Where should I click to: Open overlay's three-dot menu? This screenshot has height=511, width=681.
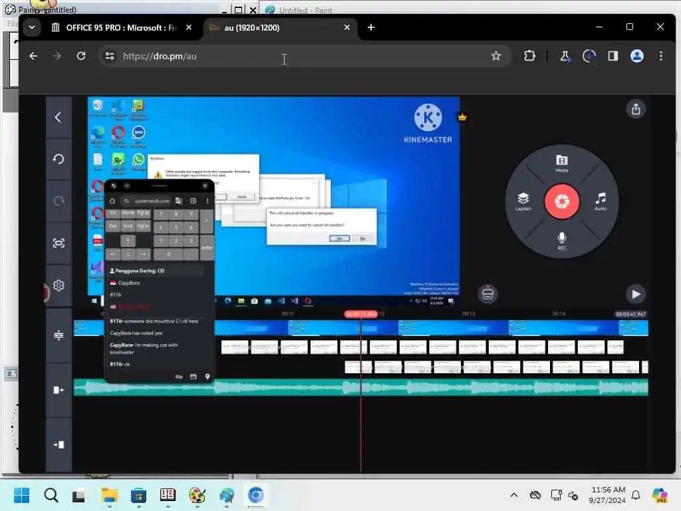pos(207,201)
